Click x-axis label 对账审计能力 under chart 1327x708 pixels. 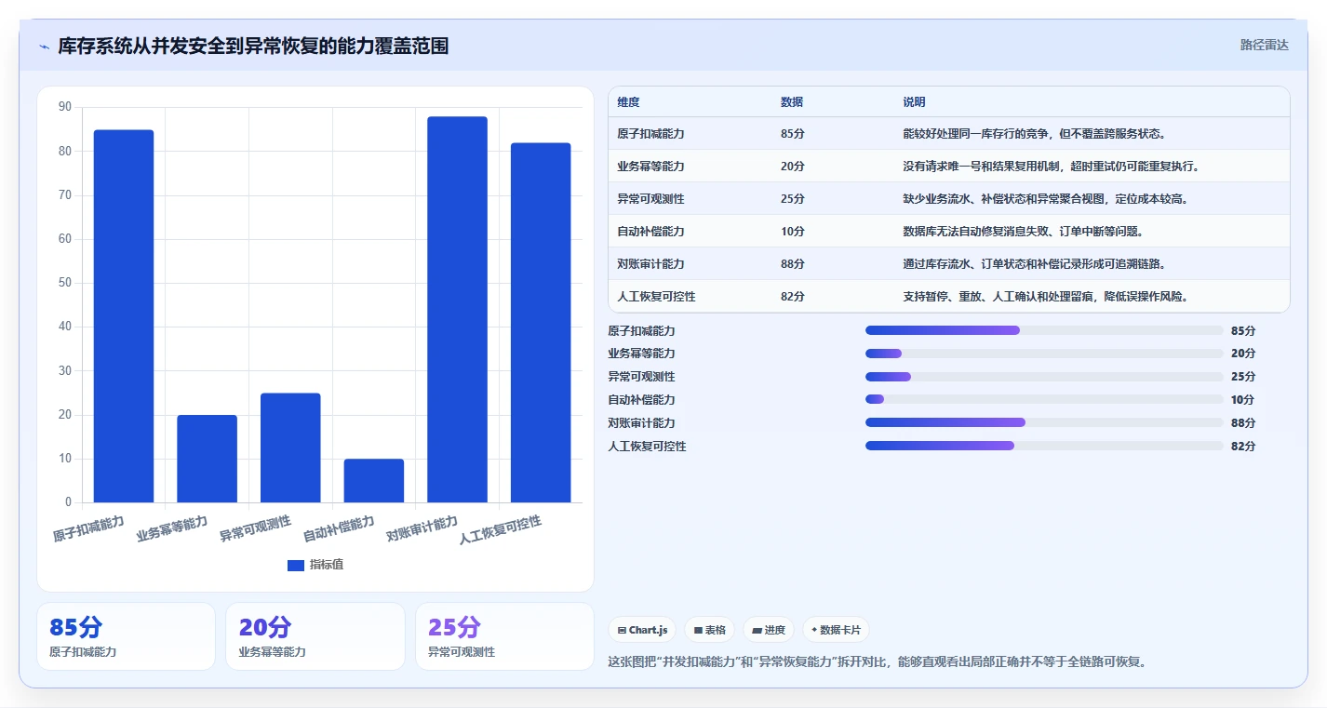point(422,528)
